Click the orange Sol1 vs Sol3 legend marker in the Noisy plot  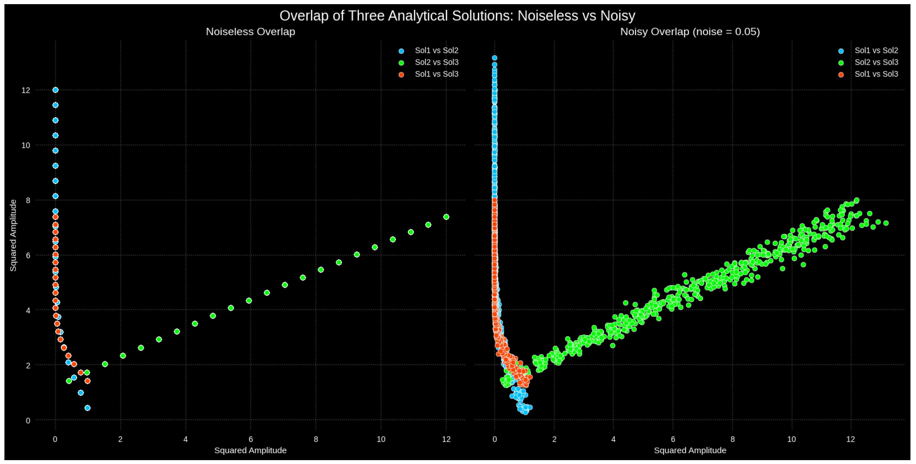[x=841, y=75]
